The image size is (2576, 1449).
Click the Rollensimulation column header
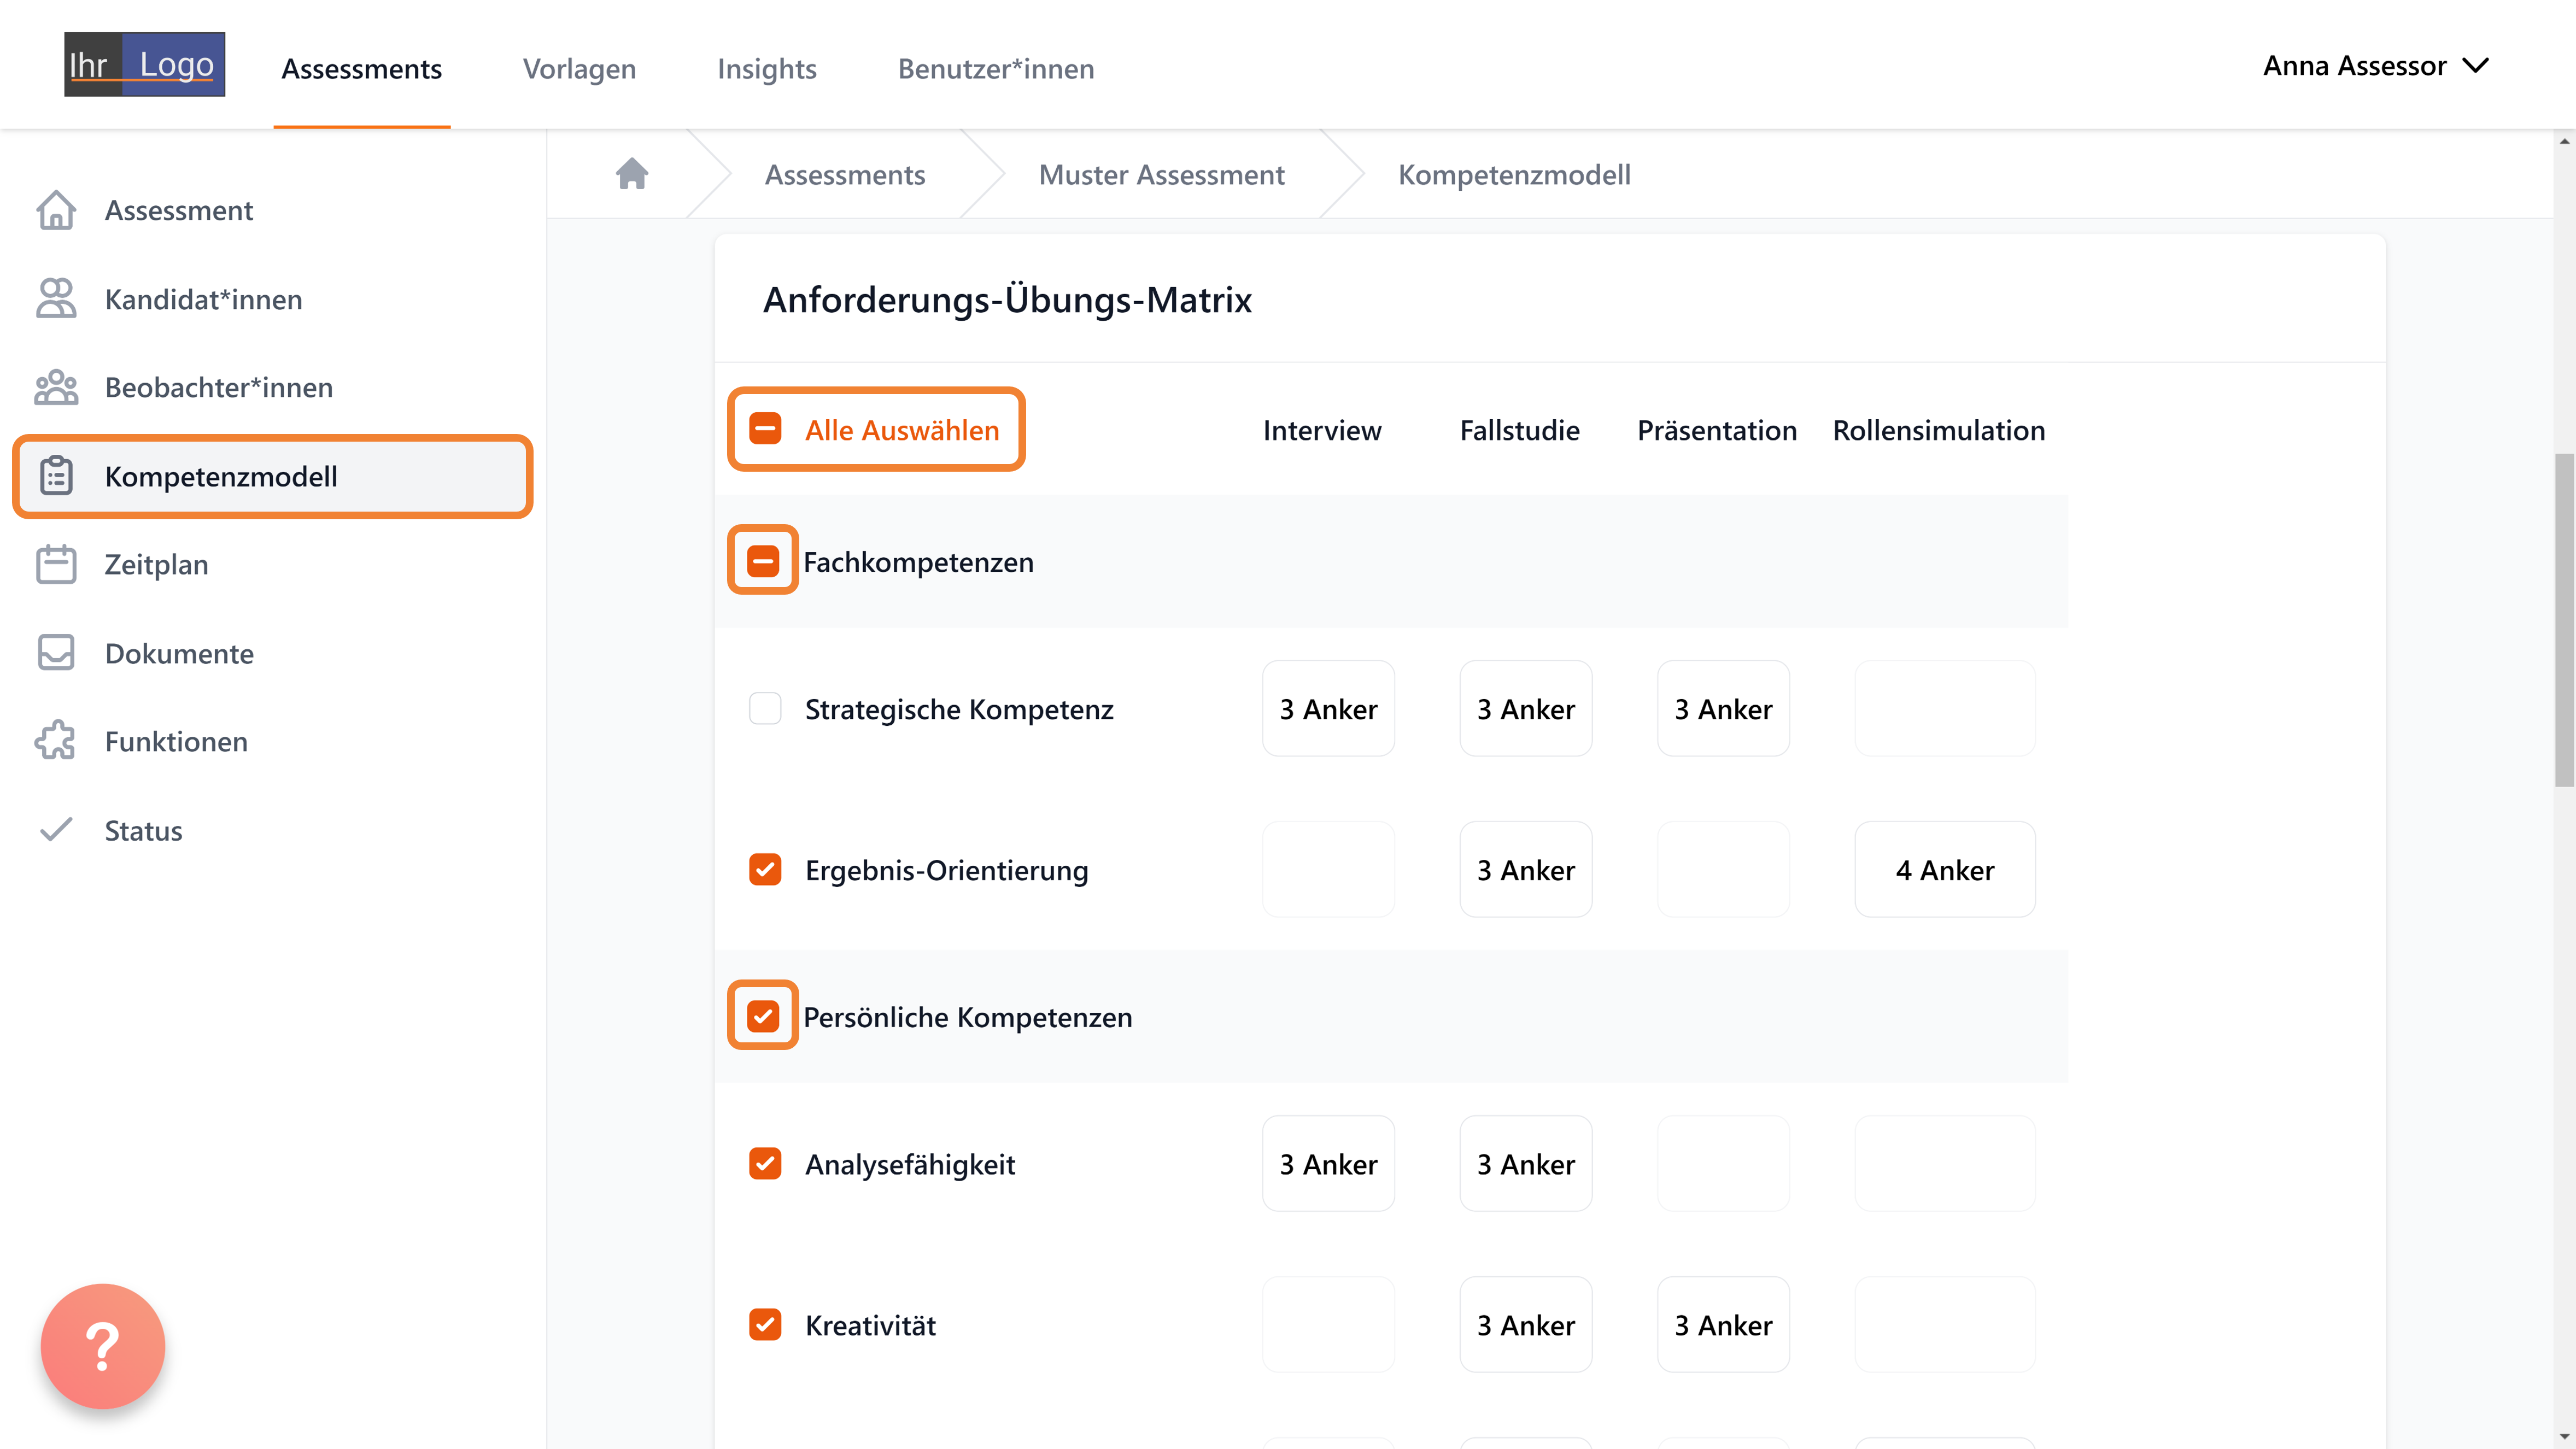(1938, 430)
